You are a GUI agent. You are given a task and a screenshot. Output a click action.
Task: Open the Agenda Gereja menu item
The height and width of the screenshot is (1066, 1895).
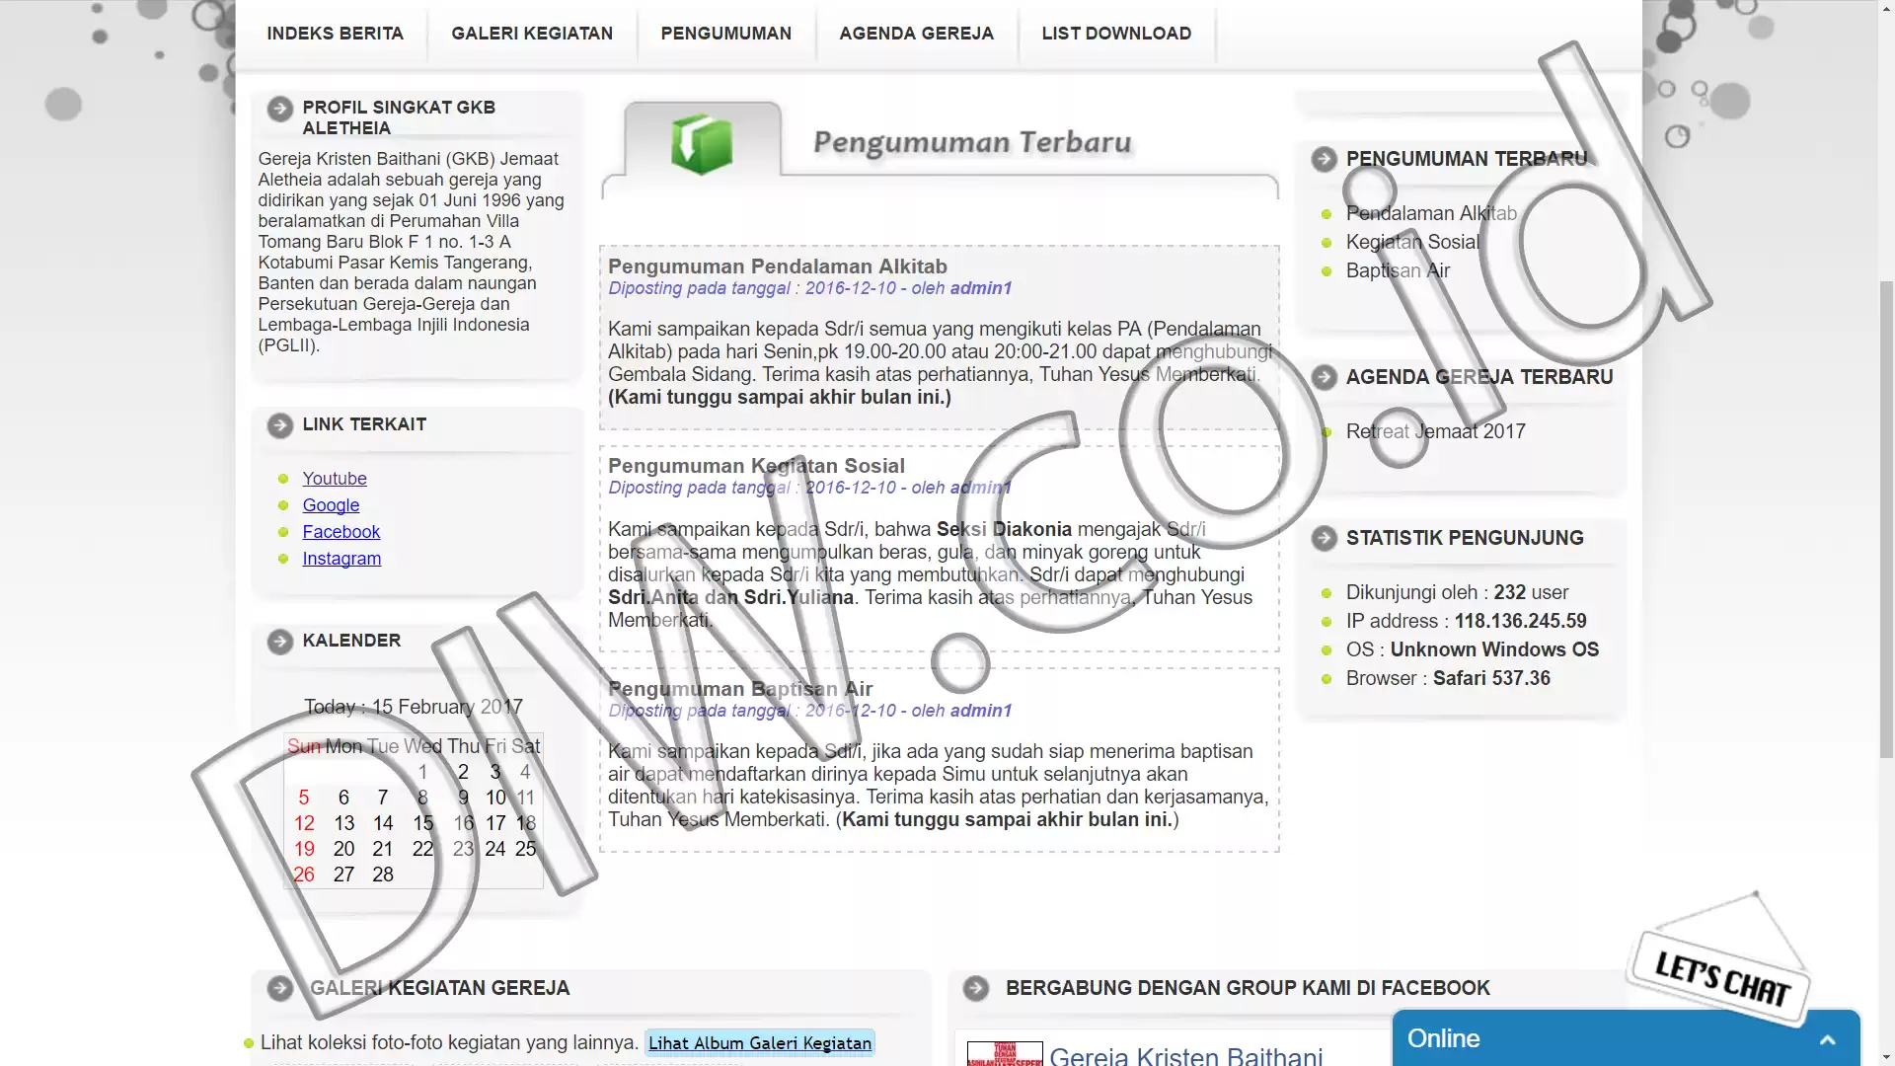916,34
